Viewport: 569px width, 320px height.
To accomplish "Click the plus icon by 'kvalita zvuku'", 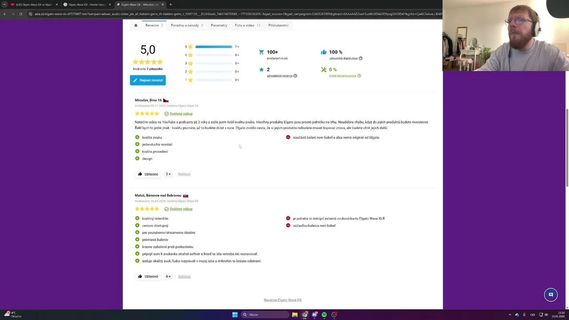I will pos(137,137).
